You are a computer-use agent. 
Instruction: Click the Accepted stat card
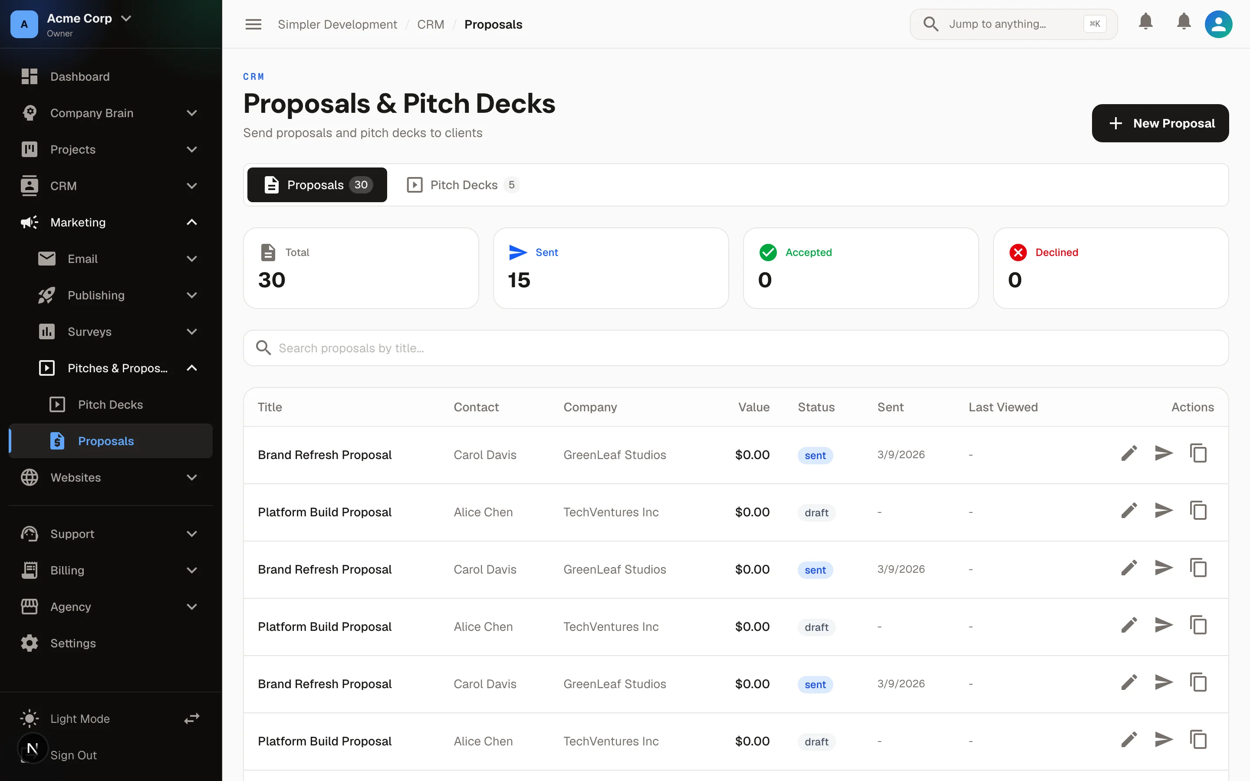click(x=861, y=268)
